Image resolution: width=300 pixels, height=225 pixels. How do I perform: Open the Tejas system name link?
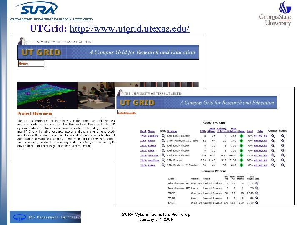pyautogui.click(x=151, y=165)
